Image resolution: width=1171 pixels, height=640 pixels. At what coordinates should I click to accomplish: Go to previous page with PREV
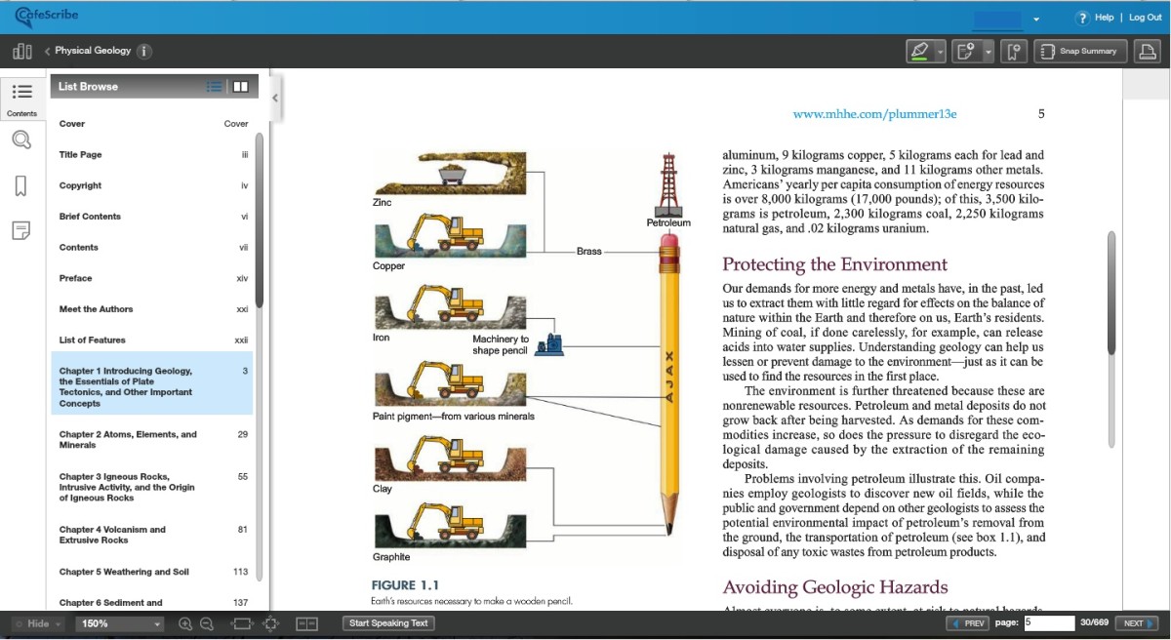point(968,623)
